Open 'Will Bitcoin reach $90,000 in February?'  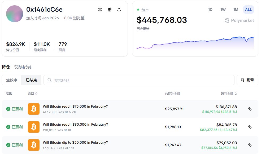click(x=75, y=124)
